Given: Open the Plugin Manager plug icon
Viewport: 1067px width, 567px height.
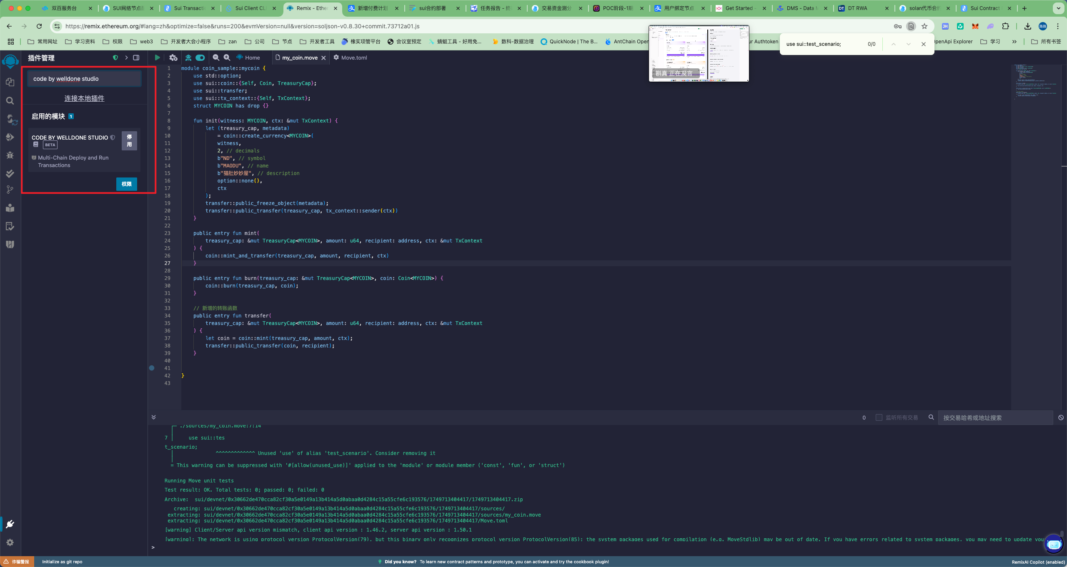Looking at the screenshot, I should point(10,524).
